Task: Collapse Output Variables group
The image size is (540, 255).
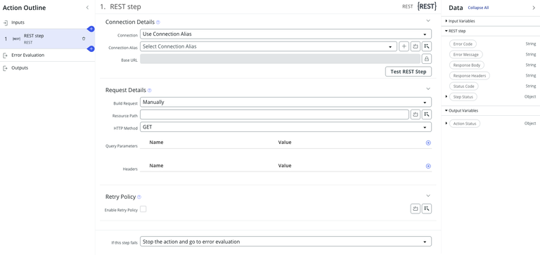Action: (446, 110)
